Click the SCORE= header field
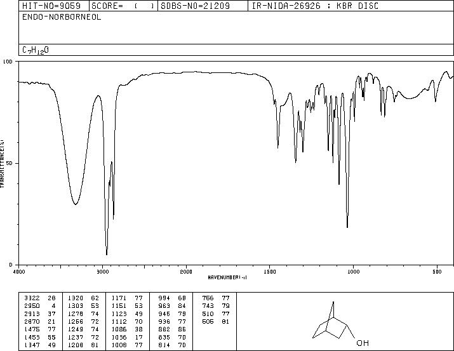 coord(124,6)
